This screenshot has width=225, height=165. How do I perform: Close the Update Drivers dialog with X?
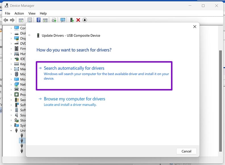pos(195,26)
